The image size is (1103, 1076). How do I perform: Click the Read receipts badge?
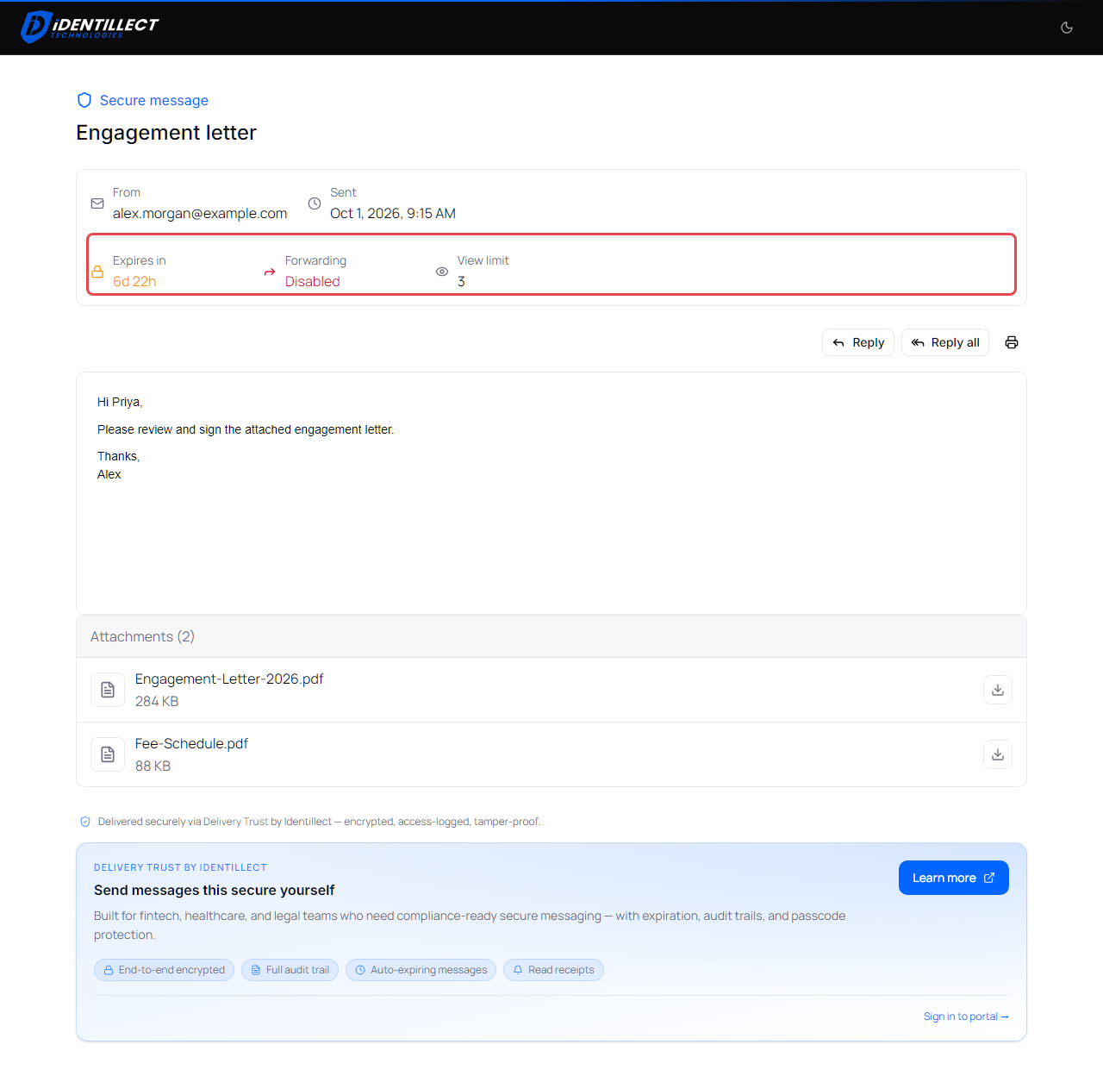point(553,970)
